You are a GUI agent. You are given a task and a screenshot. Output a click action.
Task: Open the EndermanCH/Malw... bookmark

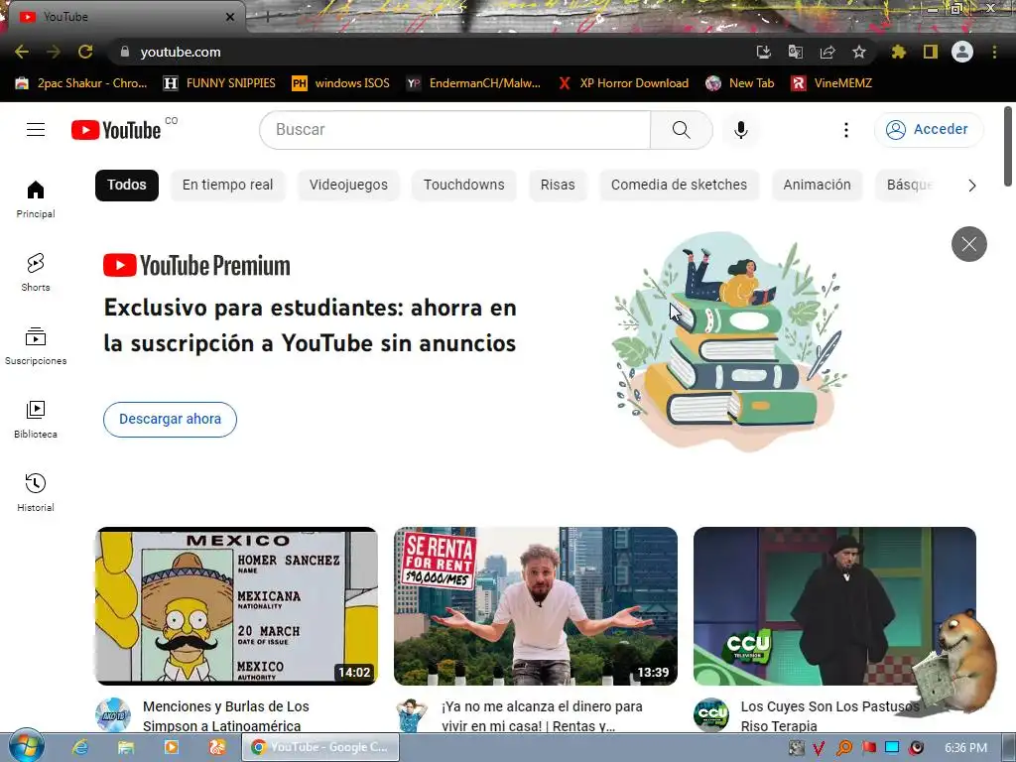pos(473,83)
